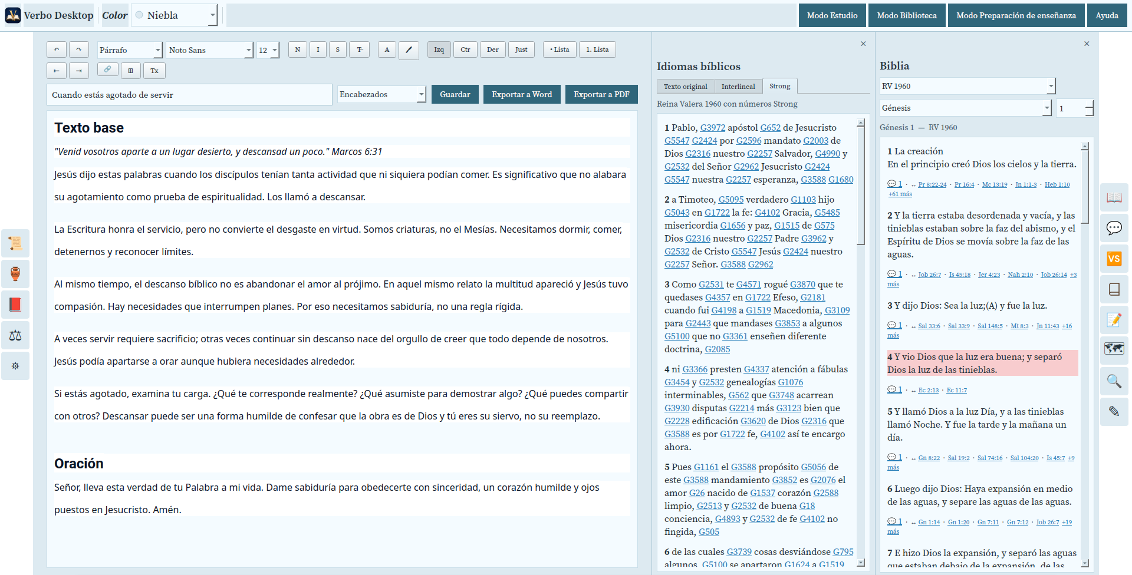The image size is (1132, 575).
Task: Insert a table with the grid icon
Action: click(130, 71)
